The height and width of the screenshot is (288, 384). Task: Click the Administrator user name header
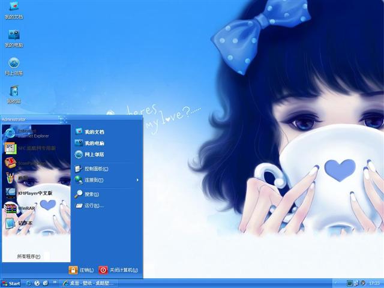(14, 119)
